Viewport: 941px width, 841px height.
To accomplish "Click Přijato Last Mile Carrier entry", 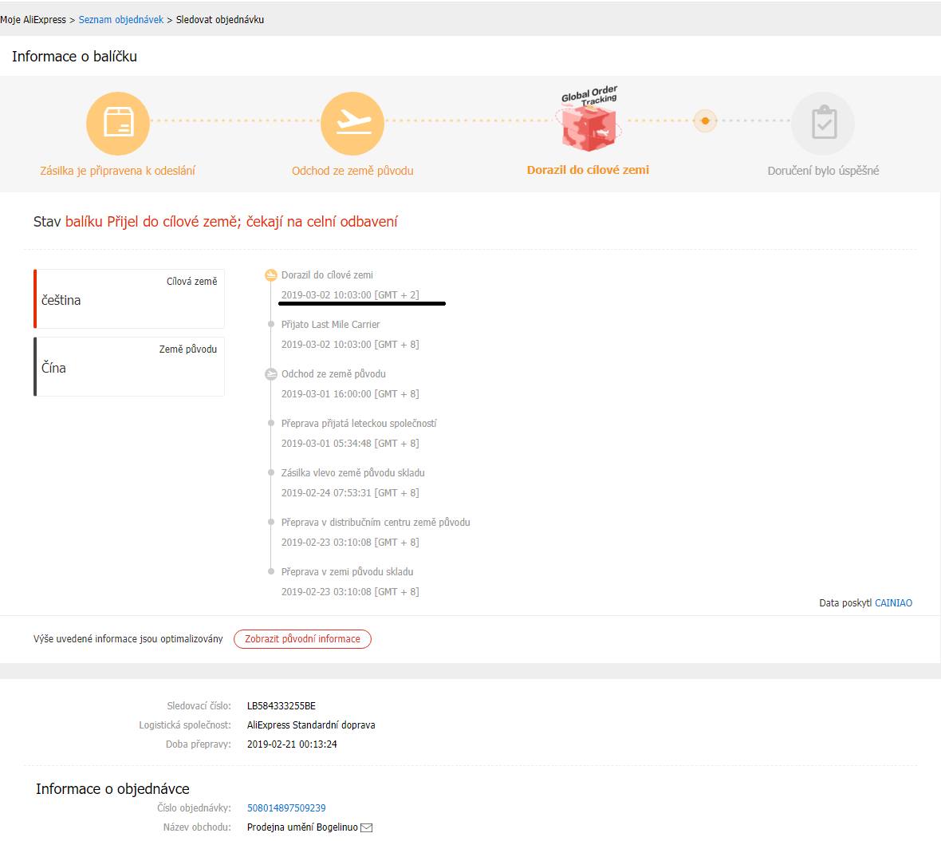I will (x=330, y=325).
